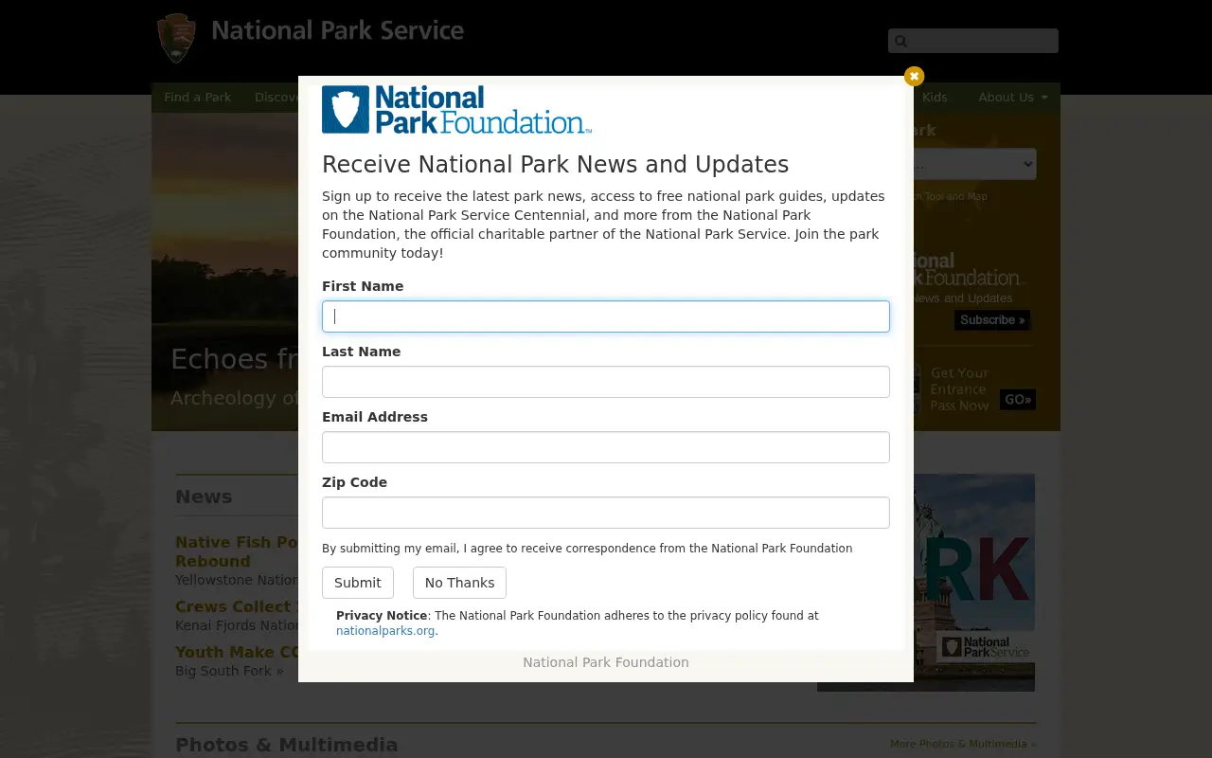Select the Email Address input box
Viewport: 1212px width, 758px height.
click(x=606, y=447)
